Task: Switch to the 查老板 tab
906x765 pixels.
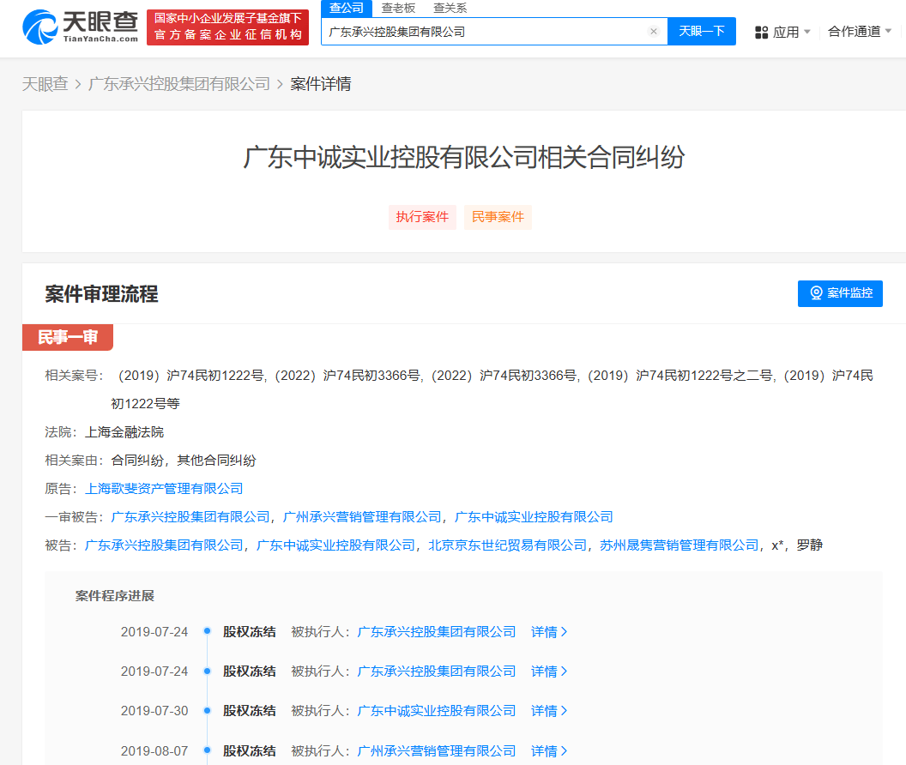Action: point(398,8)
